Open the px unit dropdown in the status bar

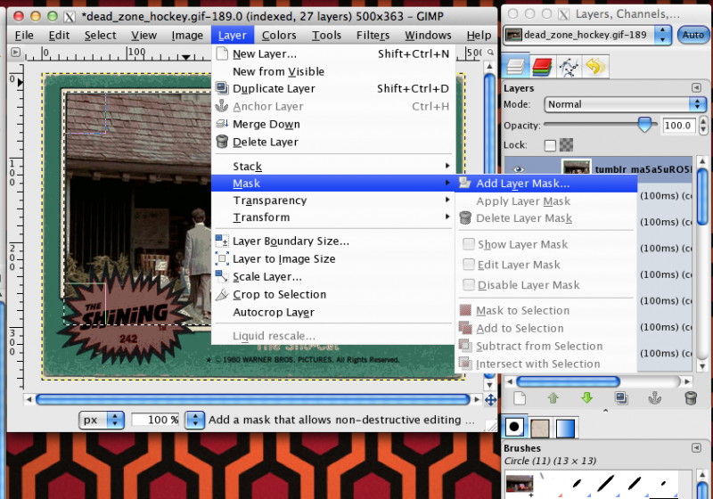(101, 420)
